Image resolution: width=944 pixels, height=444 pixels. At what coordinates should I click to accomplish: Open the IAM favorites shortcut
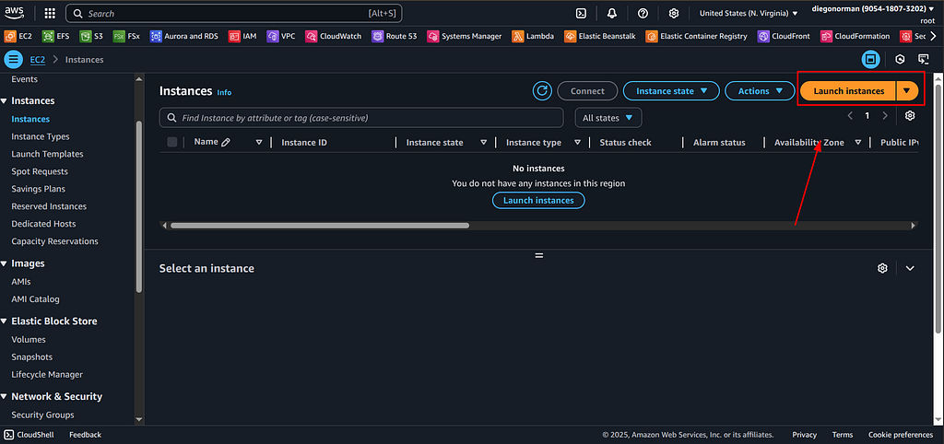click(x=242, y=36)
